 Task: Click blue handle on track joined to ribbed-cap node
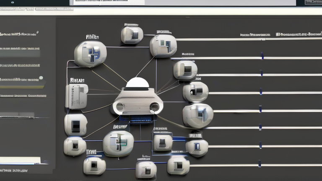coord(260,145)
